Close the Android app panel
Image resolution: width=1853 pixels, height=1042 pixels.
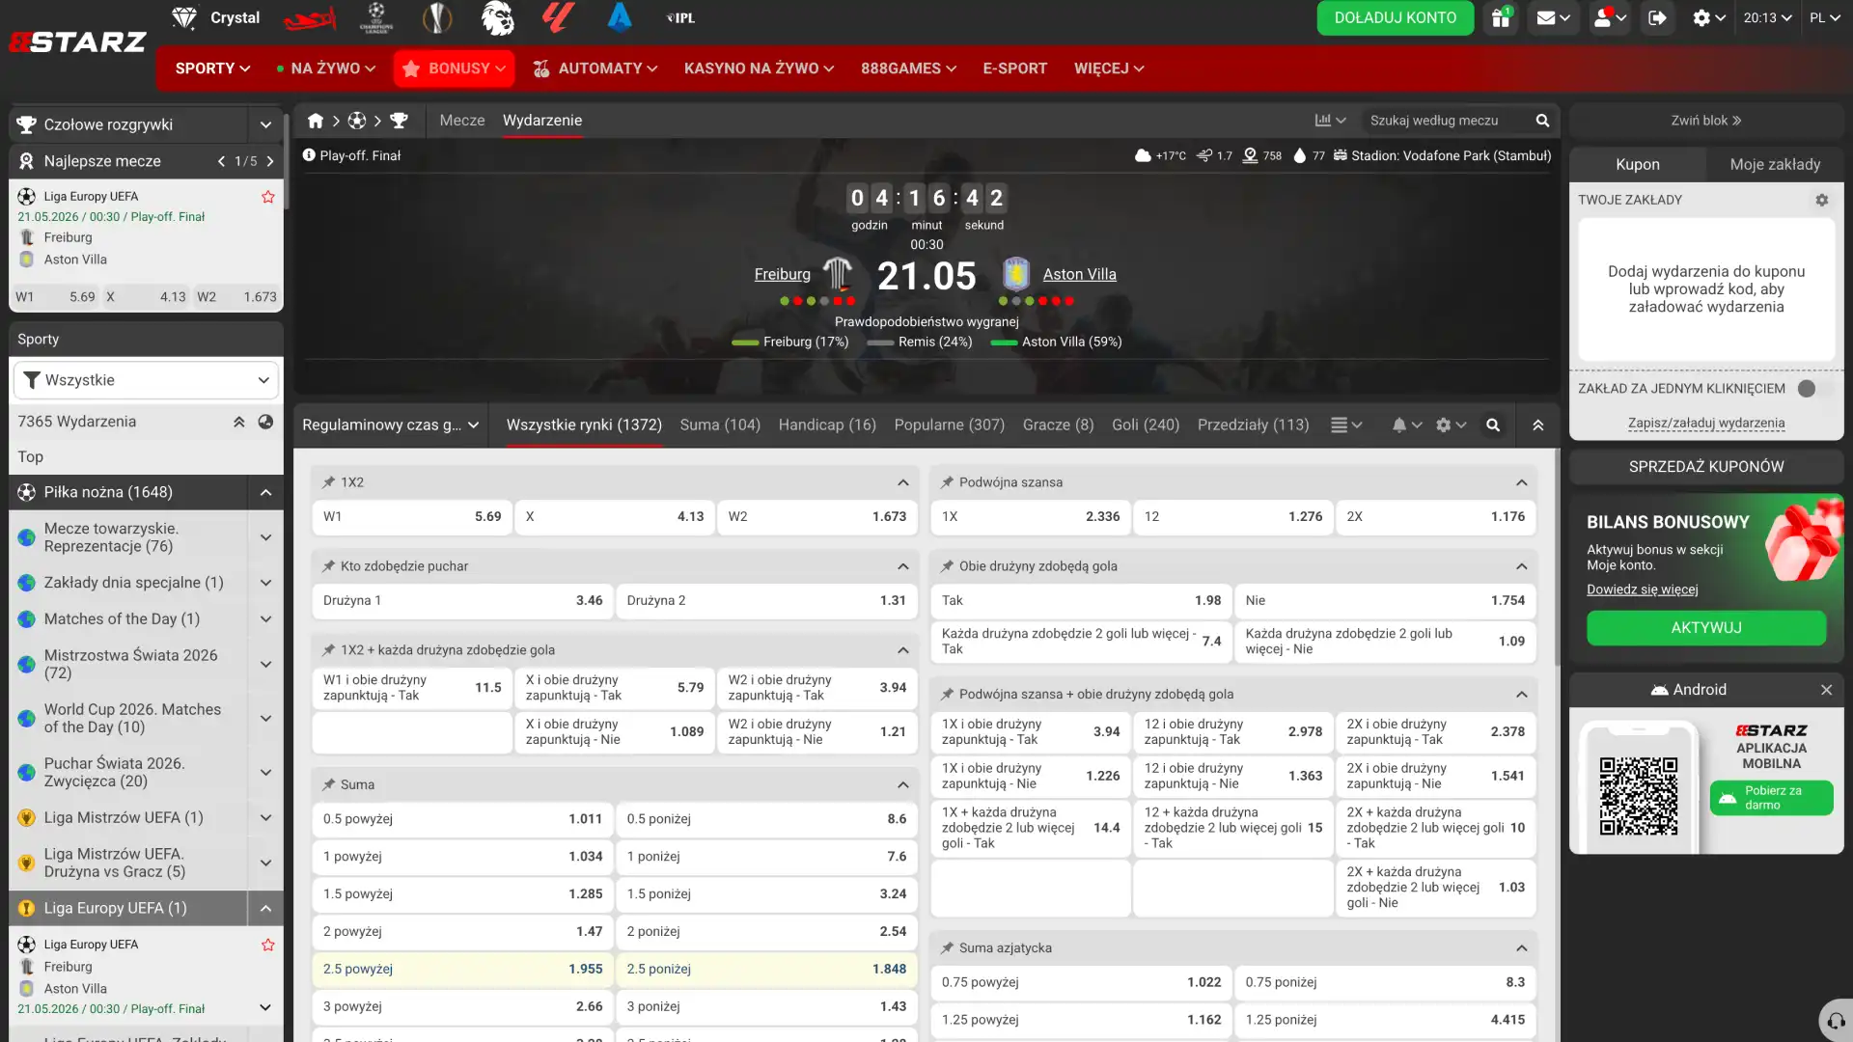(1826, 690)
